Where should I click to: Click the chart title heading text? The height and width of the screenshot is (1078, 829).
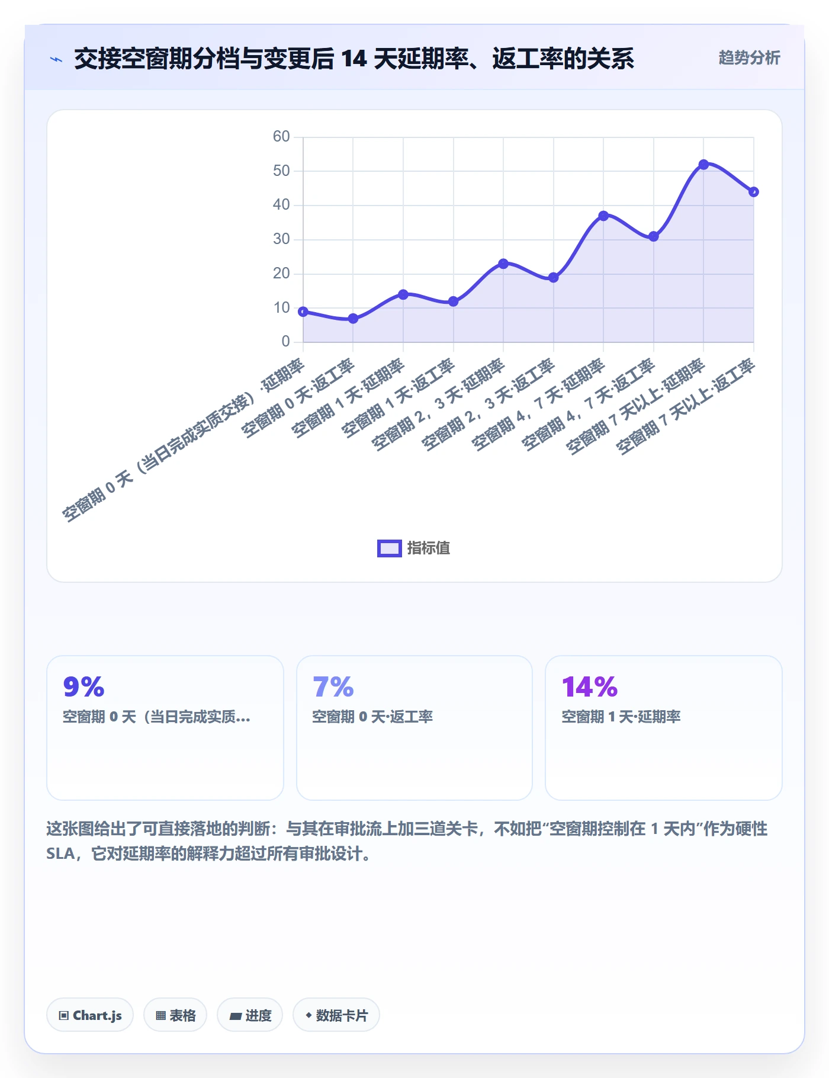[x=354, y=59]
